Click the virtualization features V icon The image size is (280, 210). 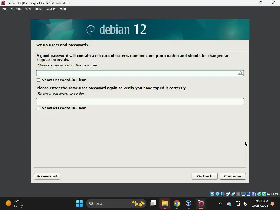(x=254, y=194)
